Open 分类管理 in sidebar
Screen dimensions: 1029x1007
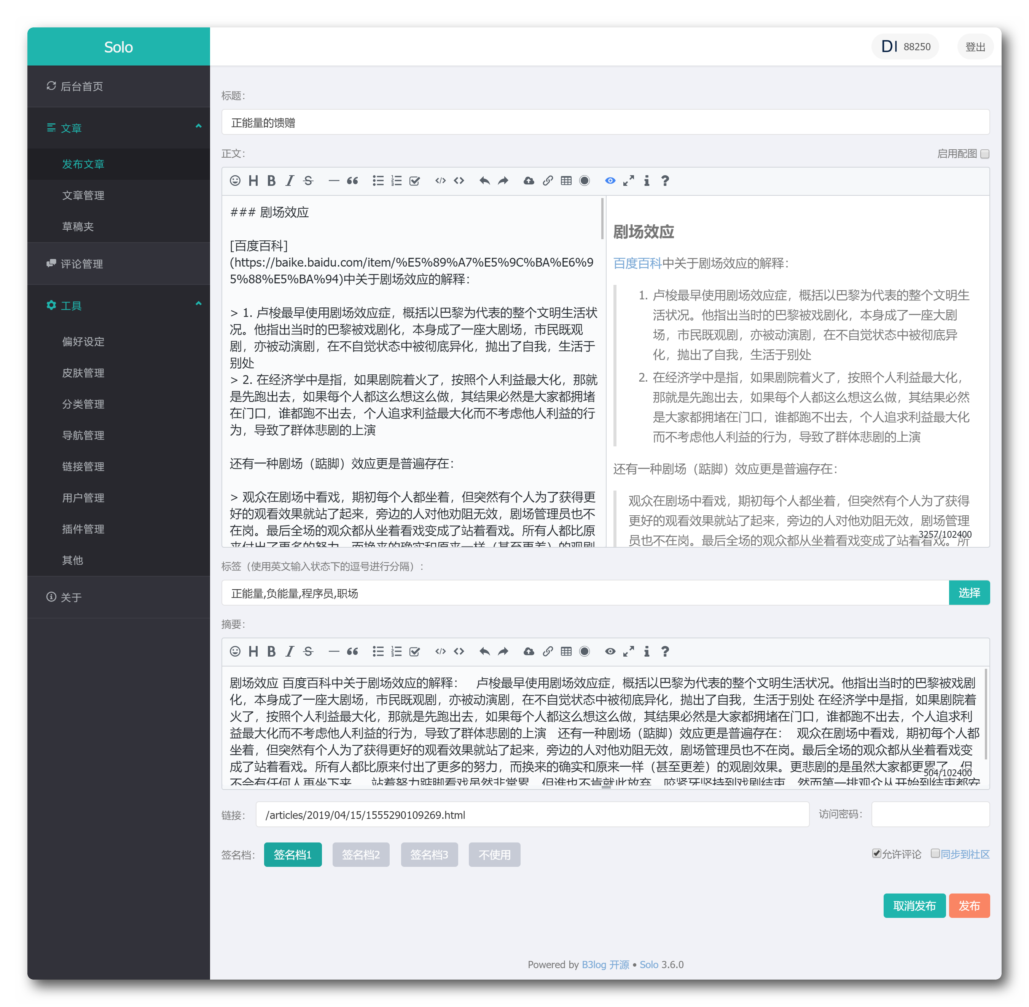pyautogui.click(x=118, y=404)
